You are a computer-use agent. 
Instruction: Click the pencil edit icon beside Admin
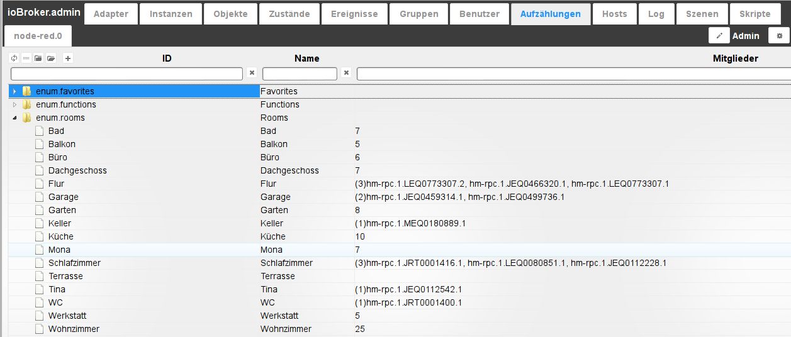719,36
